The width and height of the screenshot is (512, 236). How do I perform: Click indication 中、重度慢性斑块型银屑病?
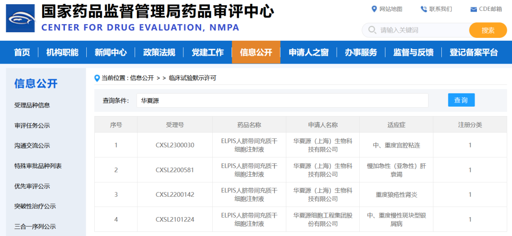tap(396, 220)
